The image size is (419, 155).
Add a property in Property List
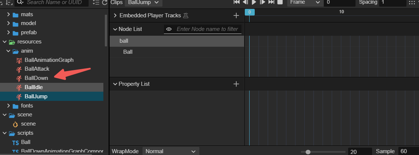pos(236,84)
